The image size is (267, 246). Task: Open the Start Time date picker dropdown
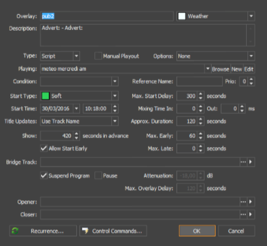[x=76, y=109]
